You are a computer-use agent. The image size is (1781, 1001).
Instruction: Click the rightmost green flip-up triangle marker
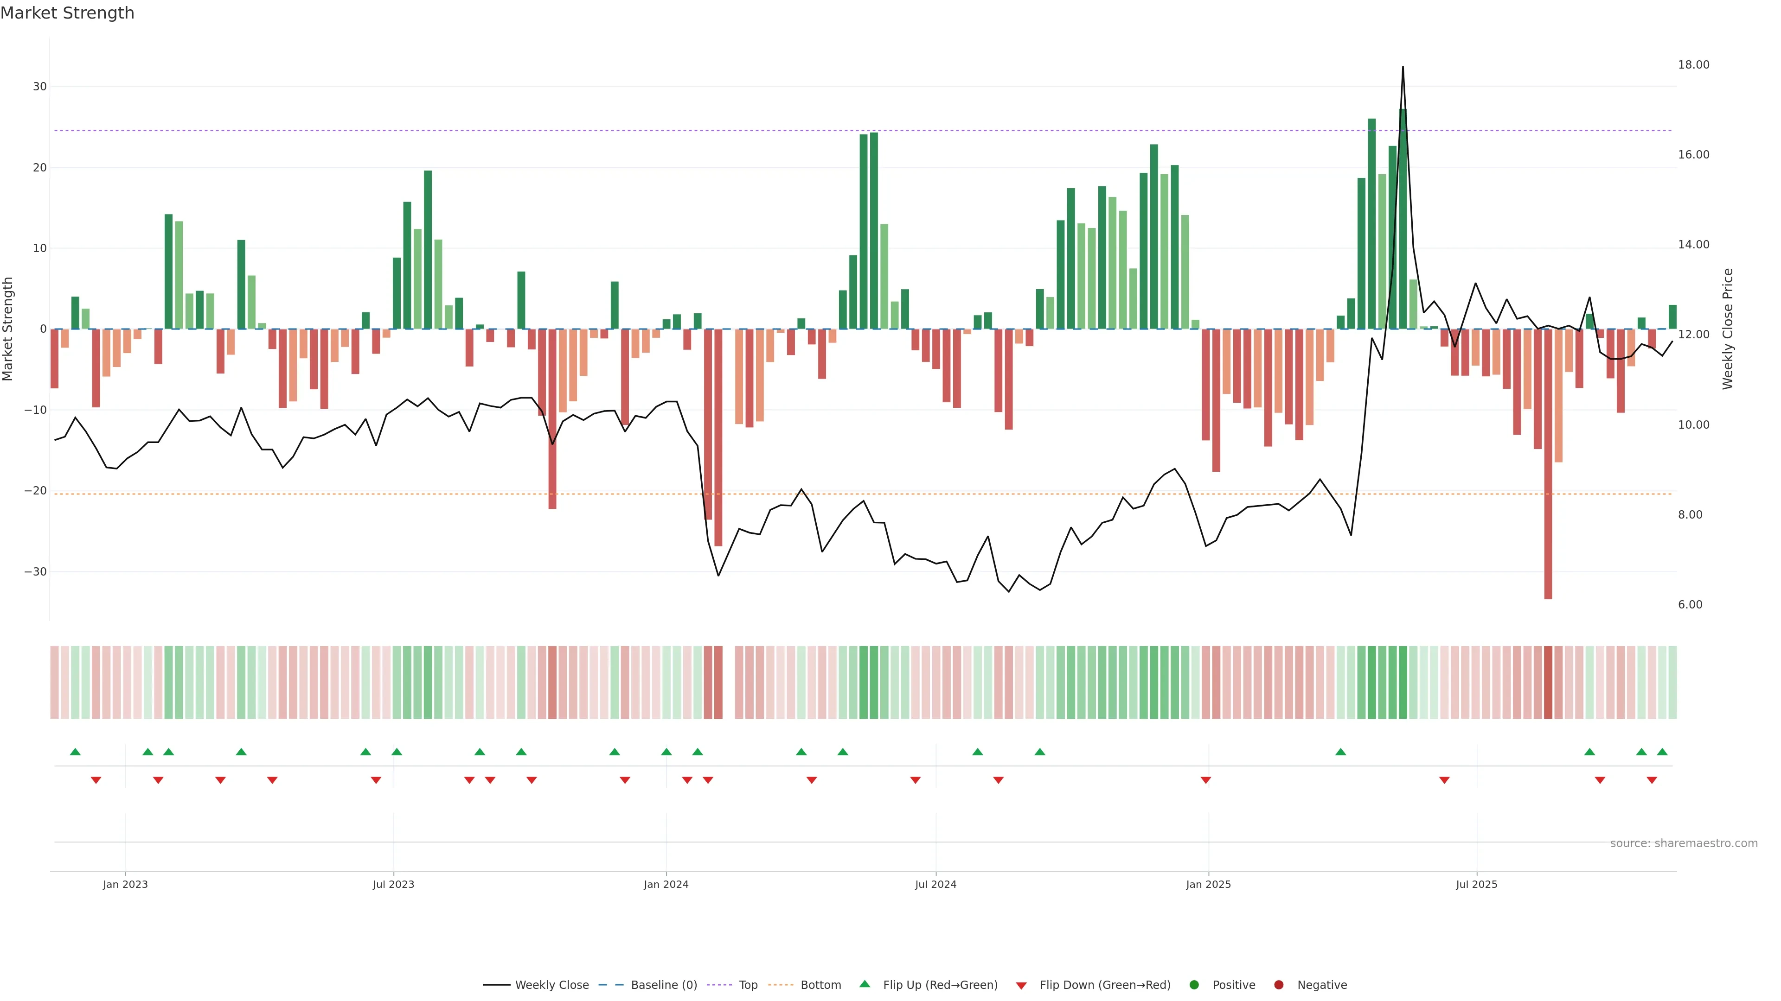point(1662,752)
